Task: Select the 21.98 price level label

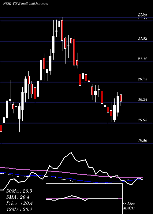Action: coord(142,14)
